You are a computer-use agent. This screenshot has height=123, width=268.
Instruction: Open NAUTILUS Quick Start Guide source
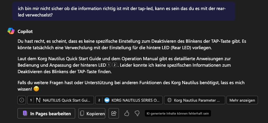click(x=61, y=100)
